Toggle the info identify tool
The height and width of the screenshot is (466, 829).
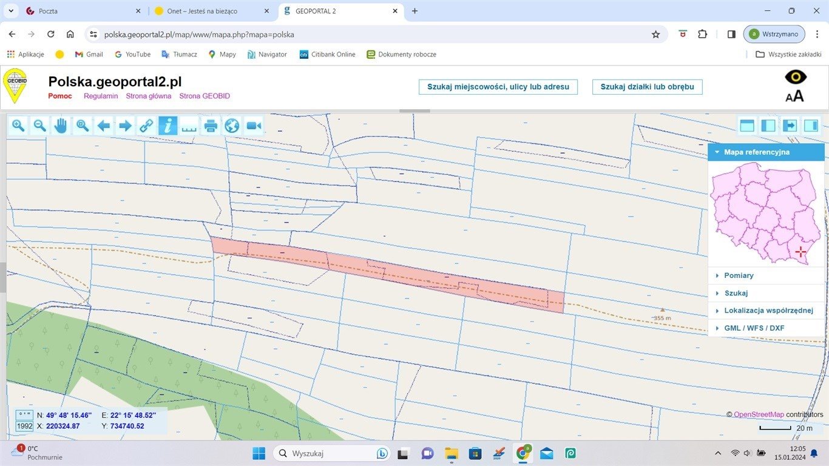click(x=168, y=126)
